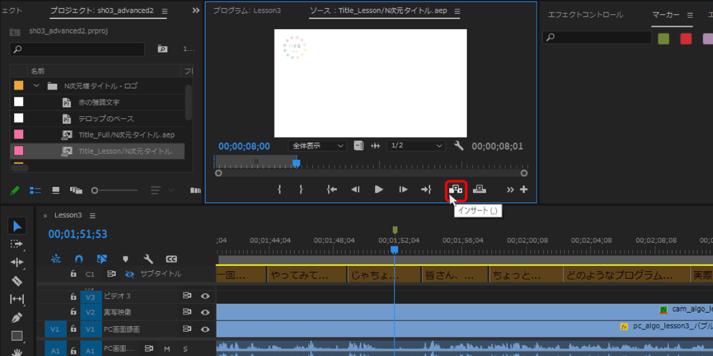Select the Ripple Edit tool
713x356 pixels.
pos(17,262)
